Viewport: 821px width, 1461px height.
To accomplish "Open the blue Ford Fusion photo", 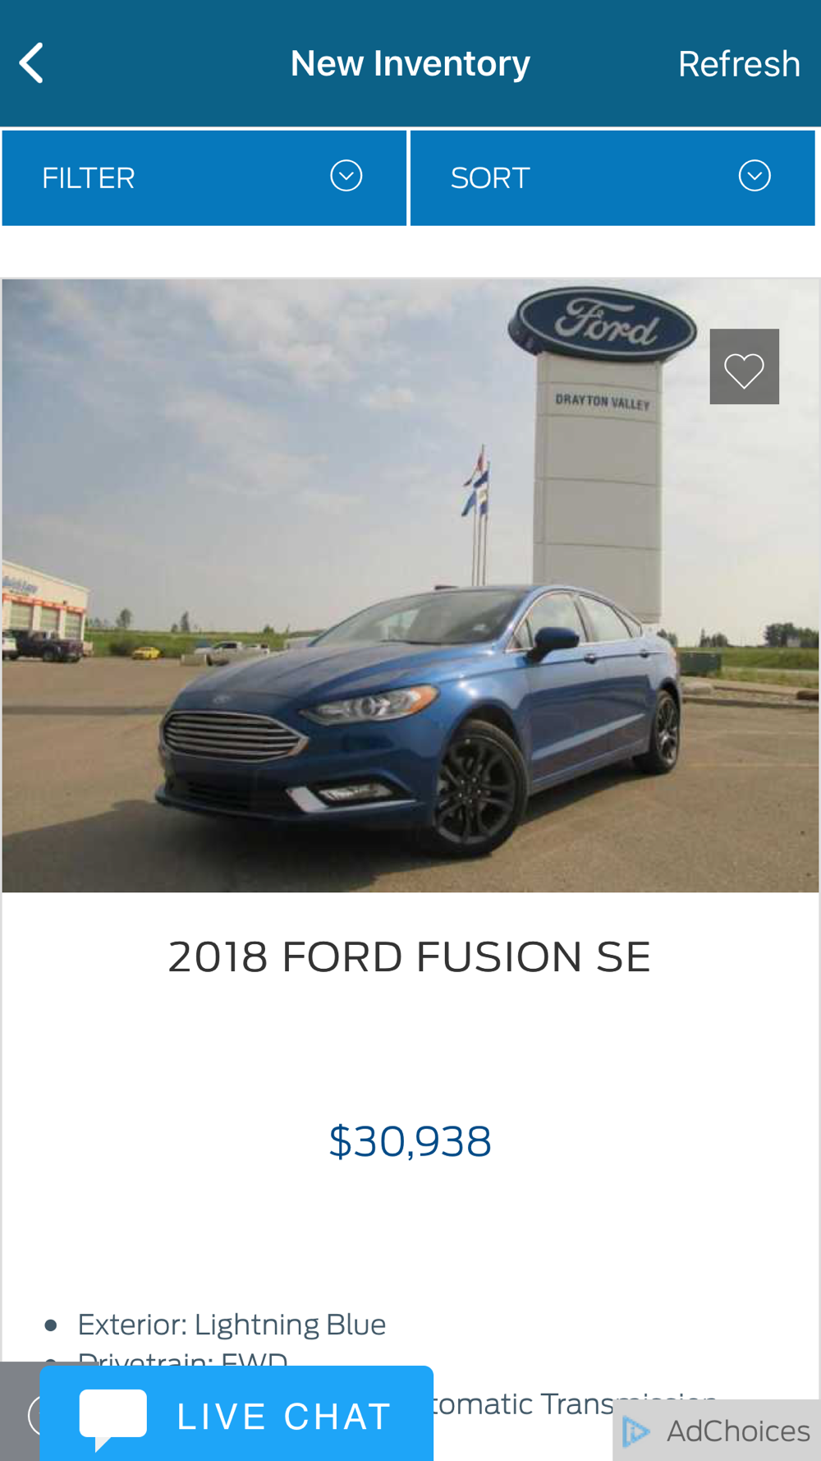I will coord(410,585).
